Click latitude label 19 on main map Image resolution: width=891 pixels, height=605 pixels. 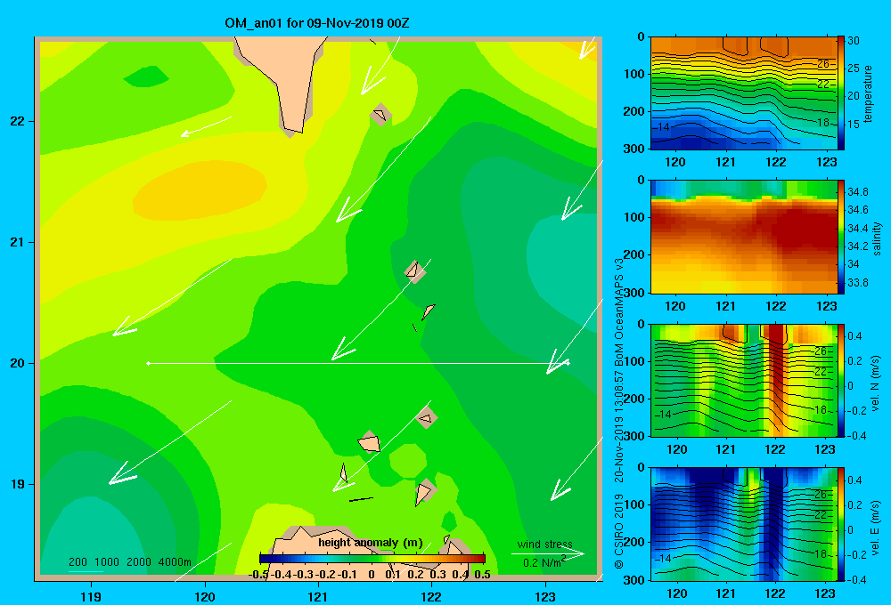(17, 484)
